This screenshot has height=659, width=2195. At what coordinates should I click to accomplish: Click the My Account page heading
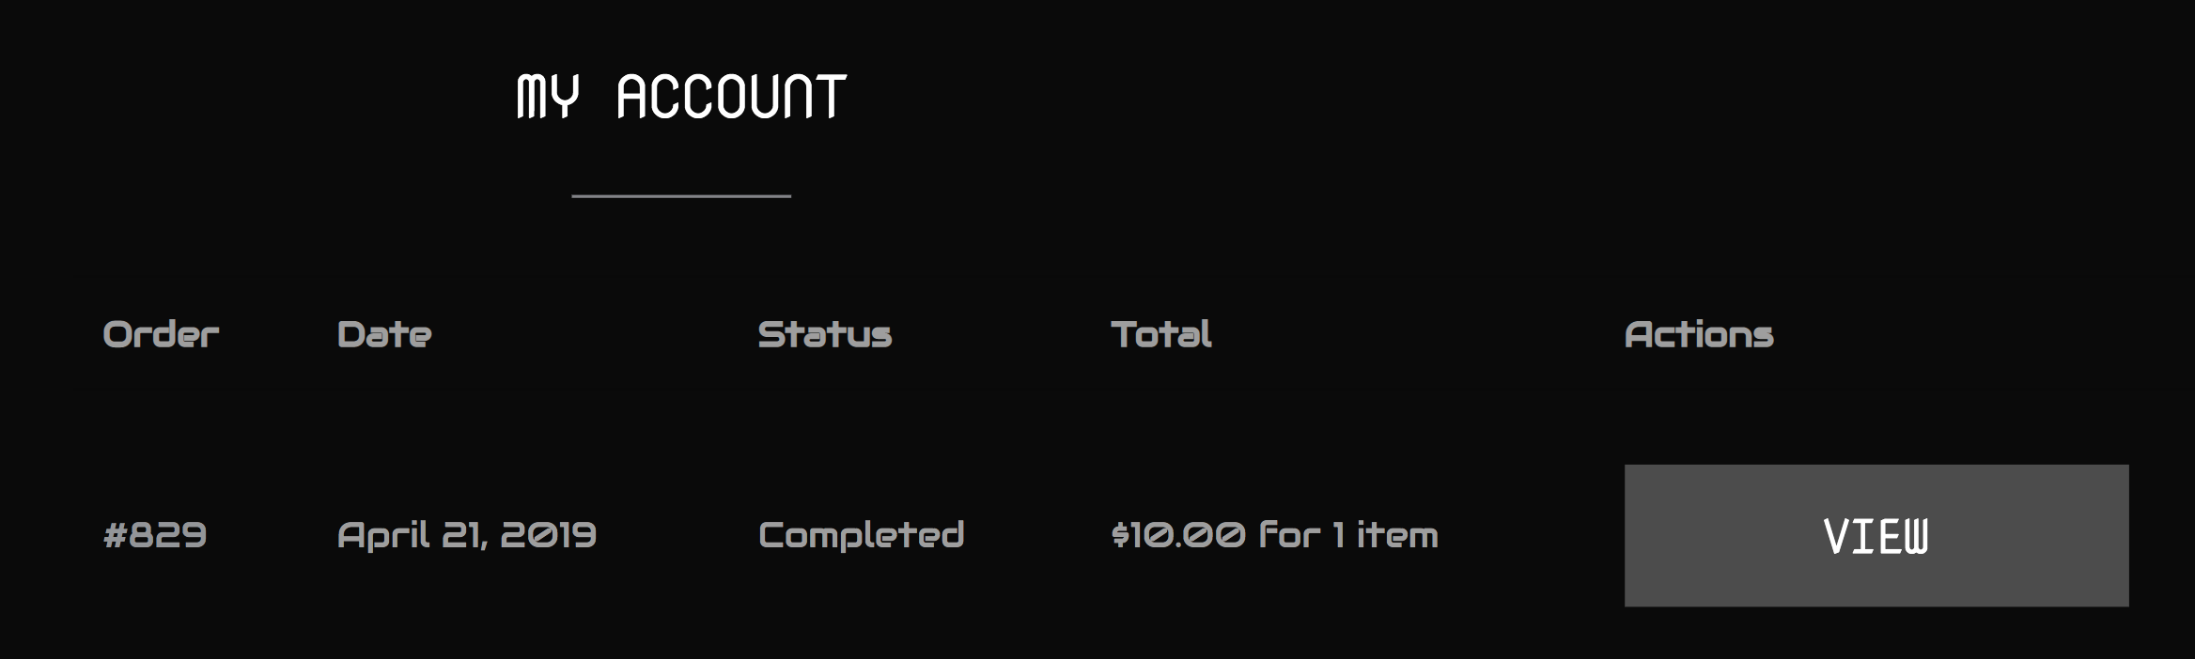coord(681,97)
